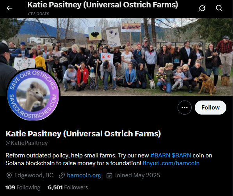View the 6,501 Followers list
The height and width of the screenshot is (196, 233).
click(x=68, y=187)
